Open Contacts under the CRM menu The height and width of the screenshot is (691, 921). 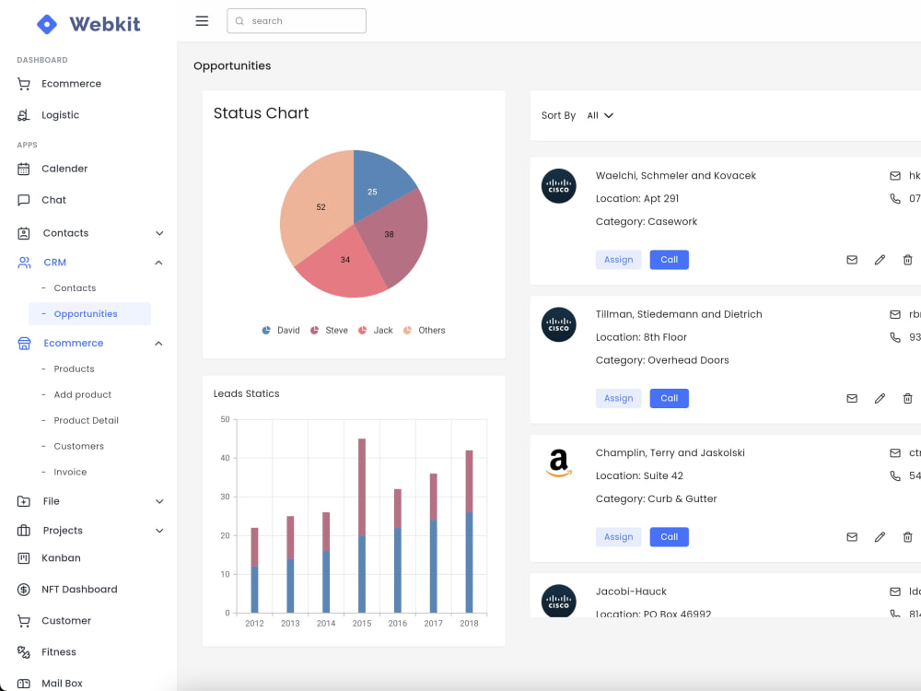point(75,287)
